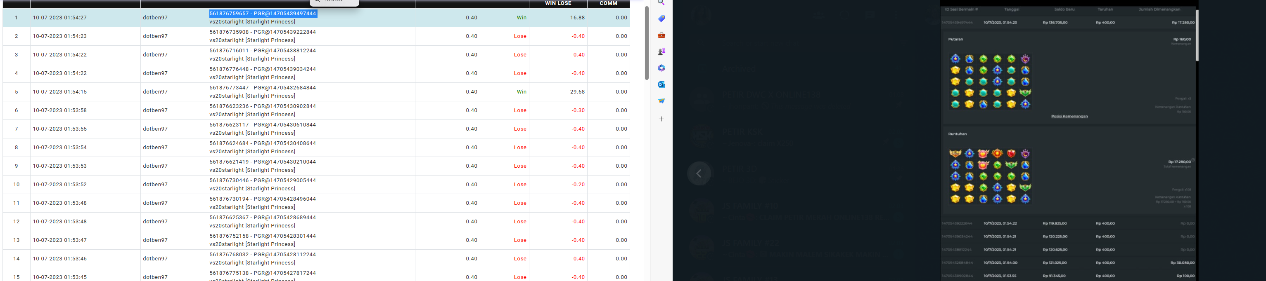1266x281 pixels.
Task: Click session row 14705439034244 in history panel
Action: point(1068,237)
